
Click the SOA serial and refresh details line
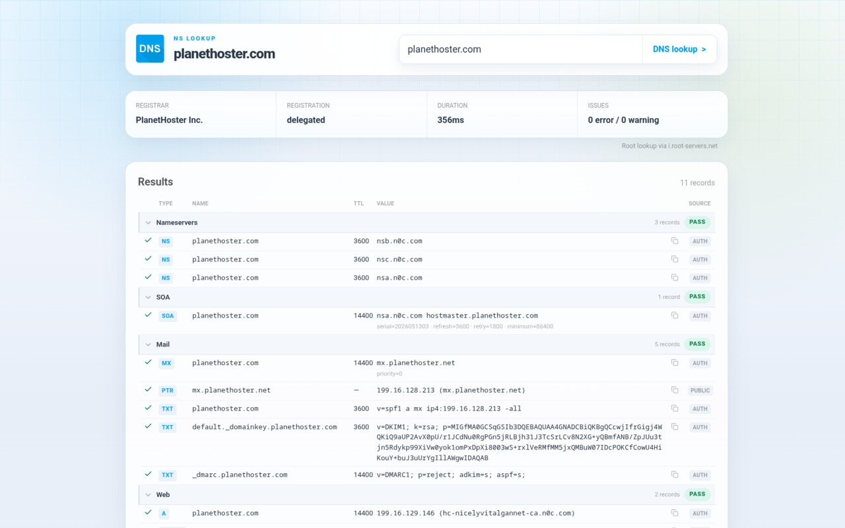tap(465, 326)
